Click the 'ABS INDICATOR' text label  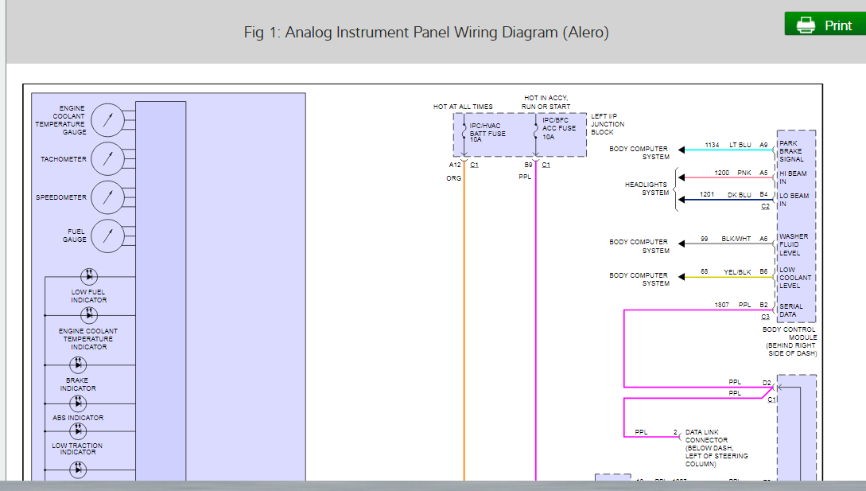click(x=78, y=418)
